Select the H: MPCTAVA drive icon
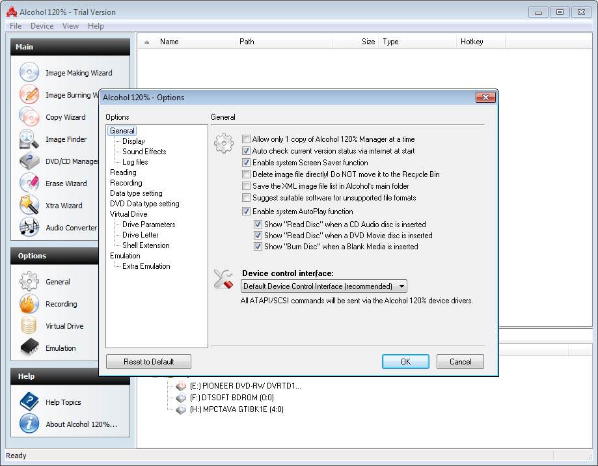Screen dimensions: 598x466 click(x=181, y=409)
